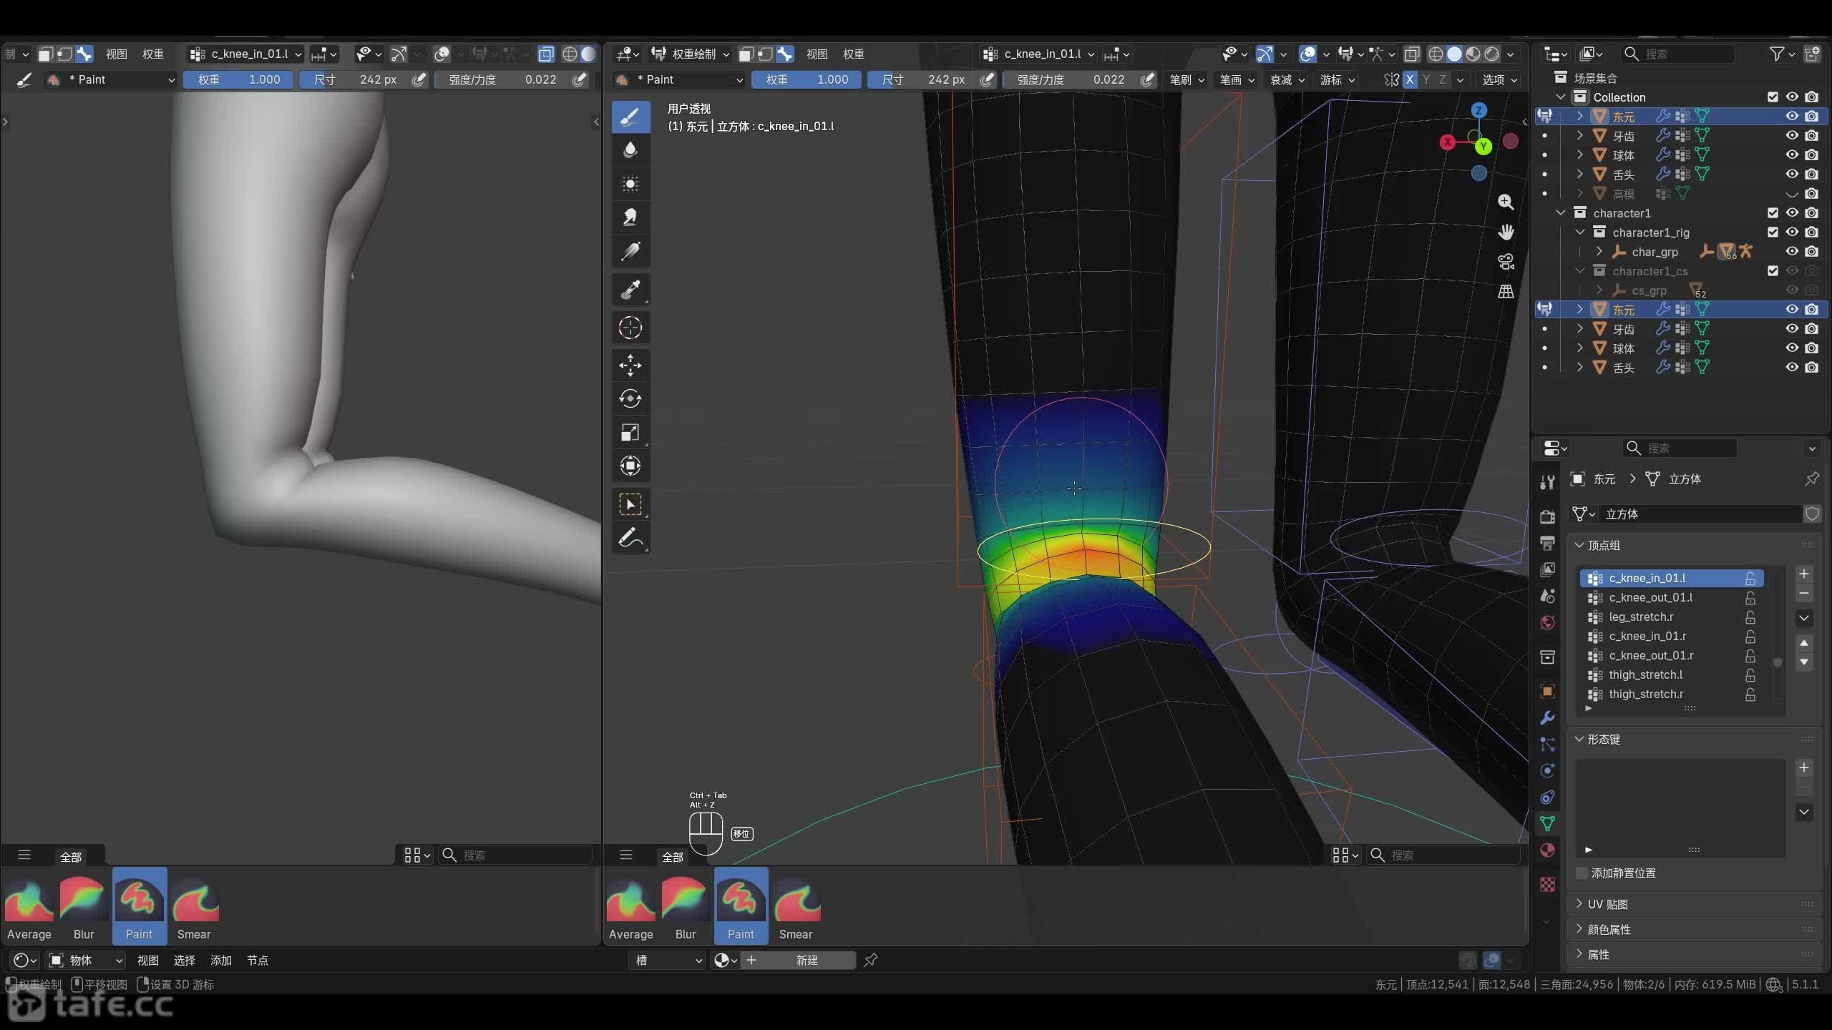Open the 衰减 falloff dropdown

point(1287,79)
